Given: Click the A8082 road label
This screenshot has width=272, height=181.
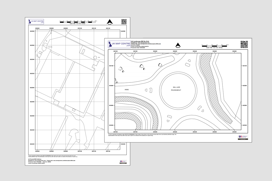Looking at the screenshot, I should (x=126, y=89).
